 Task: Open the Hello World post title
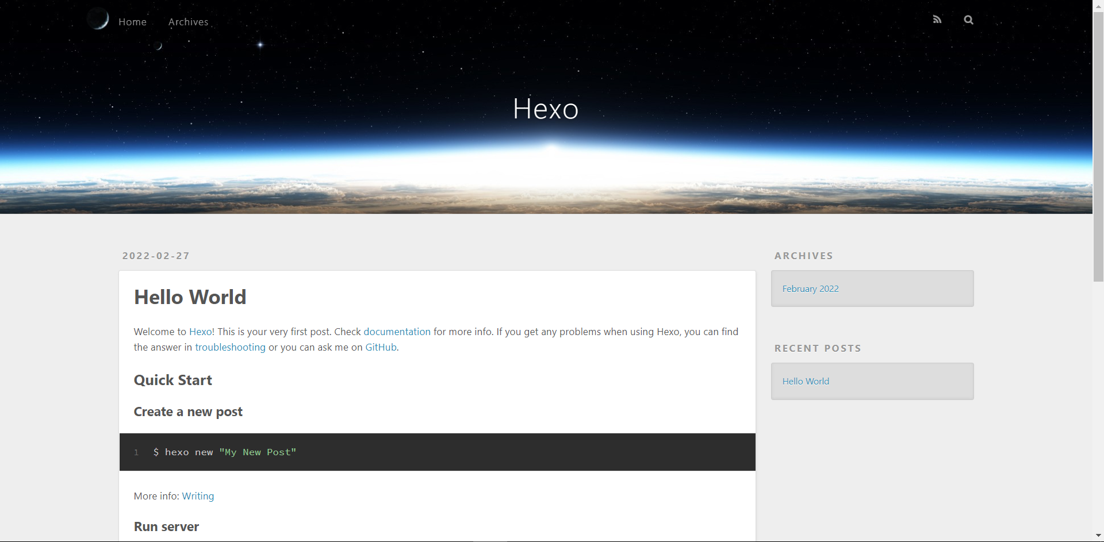190,297
